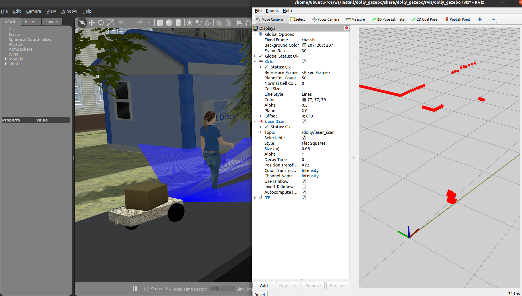Open the undo history dropdown arrow
The height and width of the screenshot is (296, 522).
130,23
